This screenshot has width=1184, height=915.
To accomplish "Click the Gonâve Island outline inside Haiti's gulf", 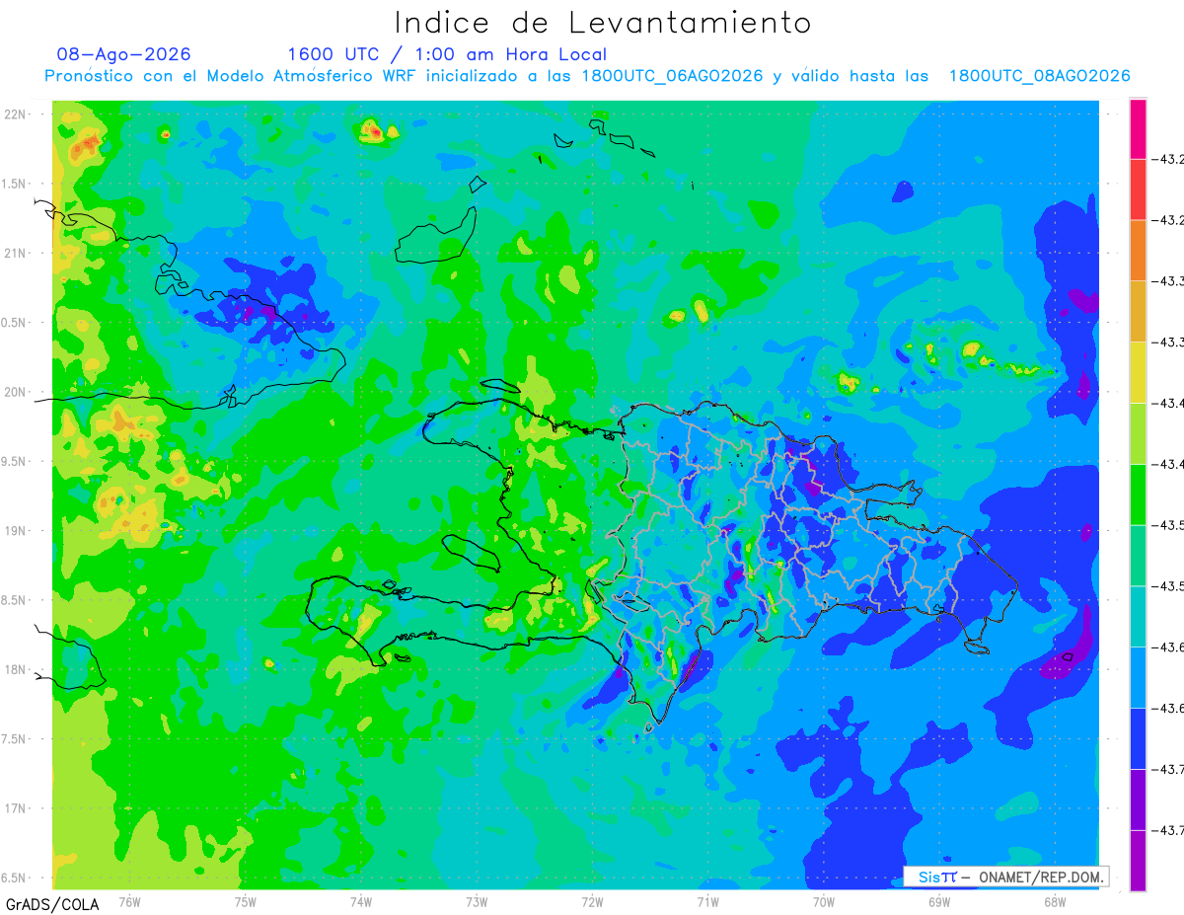I will (472, 553).
